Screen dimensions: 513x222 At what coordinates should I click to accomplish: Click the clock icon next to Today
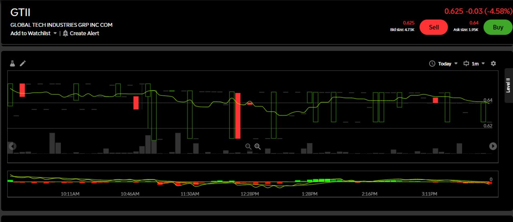pos(432,64)
